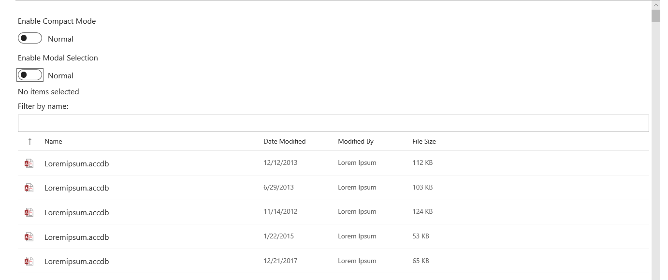Sort by the Date Modified column header
668x280 pixels.
point(284,141)
